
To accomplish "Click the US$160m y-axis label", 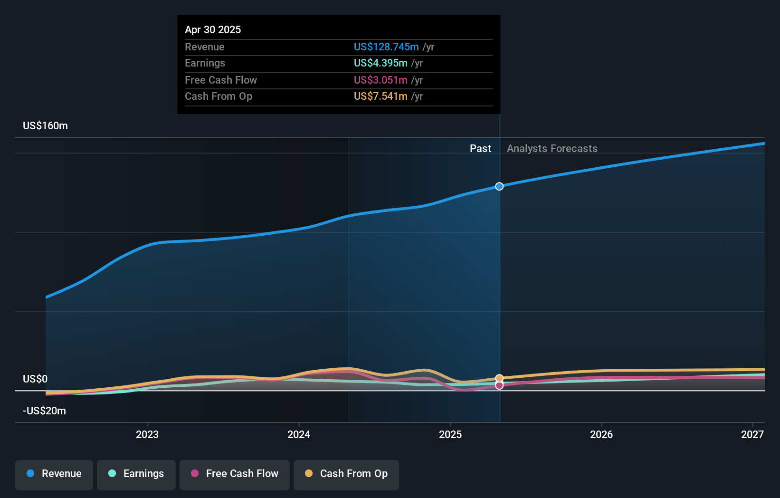I will [x=46, y=126].
